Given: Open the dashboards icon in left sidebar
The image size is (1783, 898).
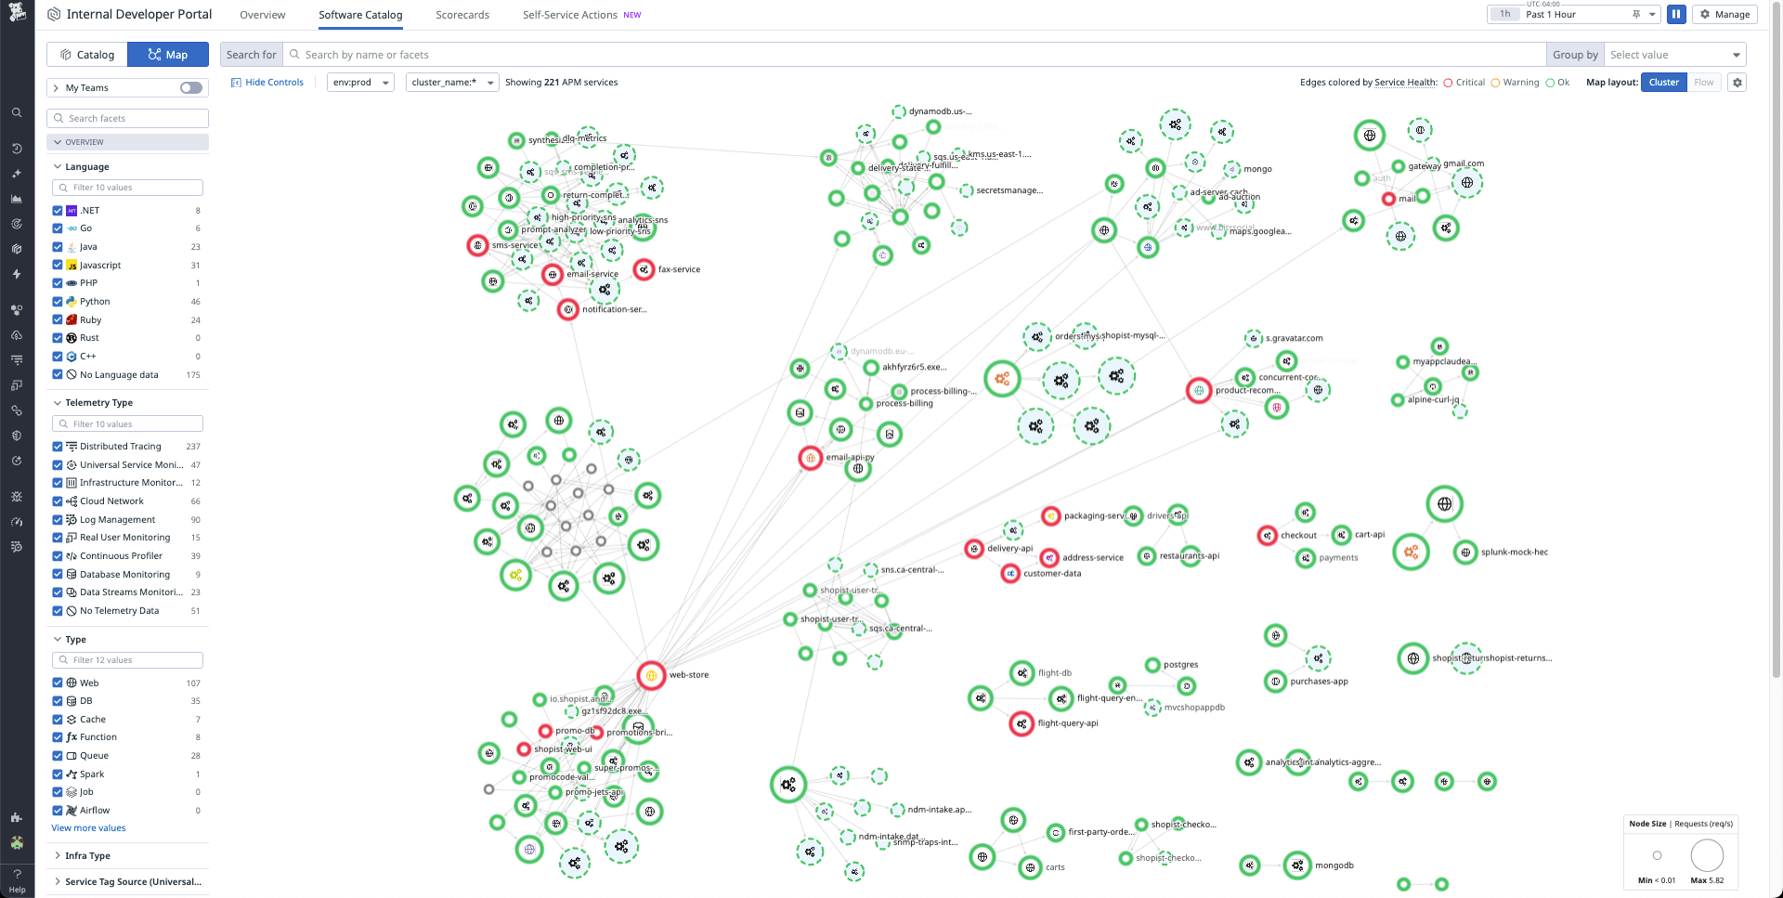Looking at the screenshot, I should (17, 199).
